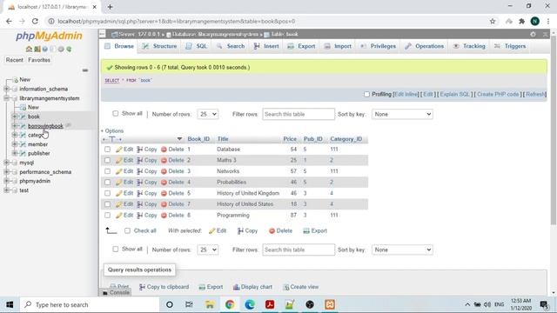The image size is (557, 313).
Task: Open the Search tab
Action: [x=231, y=46]
